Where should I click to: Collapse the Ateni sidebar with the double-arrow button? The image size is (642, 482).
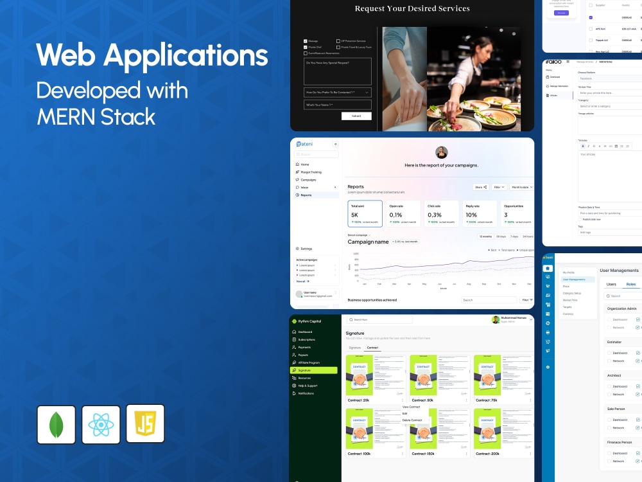(335, 144)
